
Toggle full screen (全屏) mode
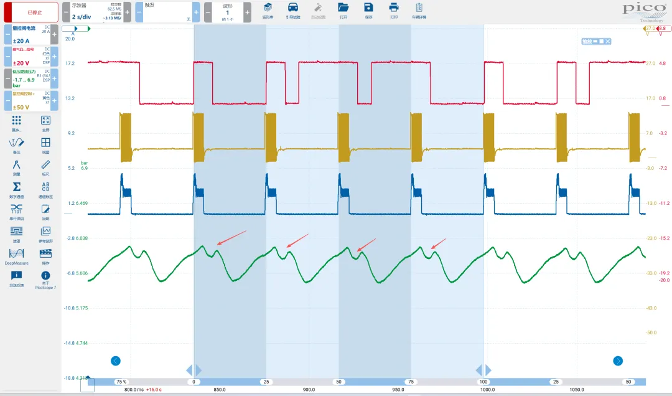coord(45,121)
